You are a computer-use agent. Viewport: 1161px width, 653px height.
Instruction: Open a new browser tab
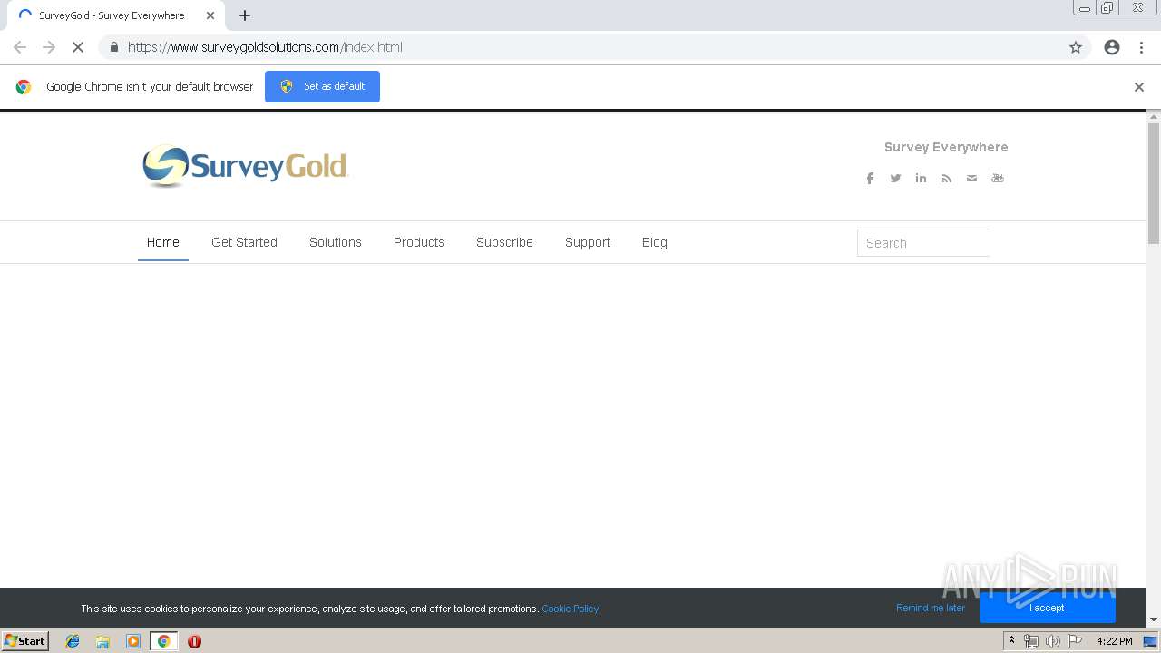(245, 15)
